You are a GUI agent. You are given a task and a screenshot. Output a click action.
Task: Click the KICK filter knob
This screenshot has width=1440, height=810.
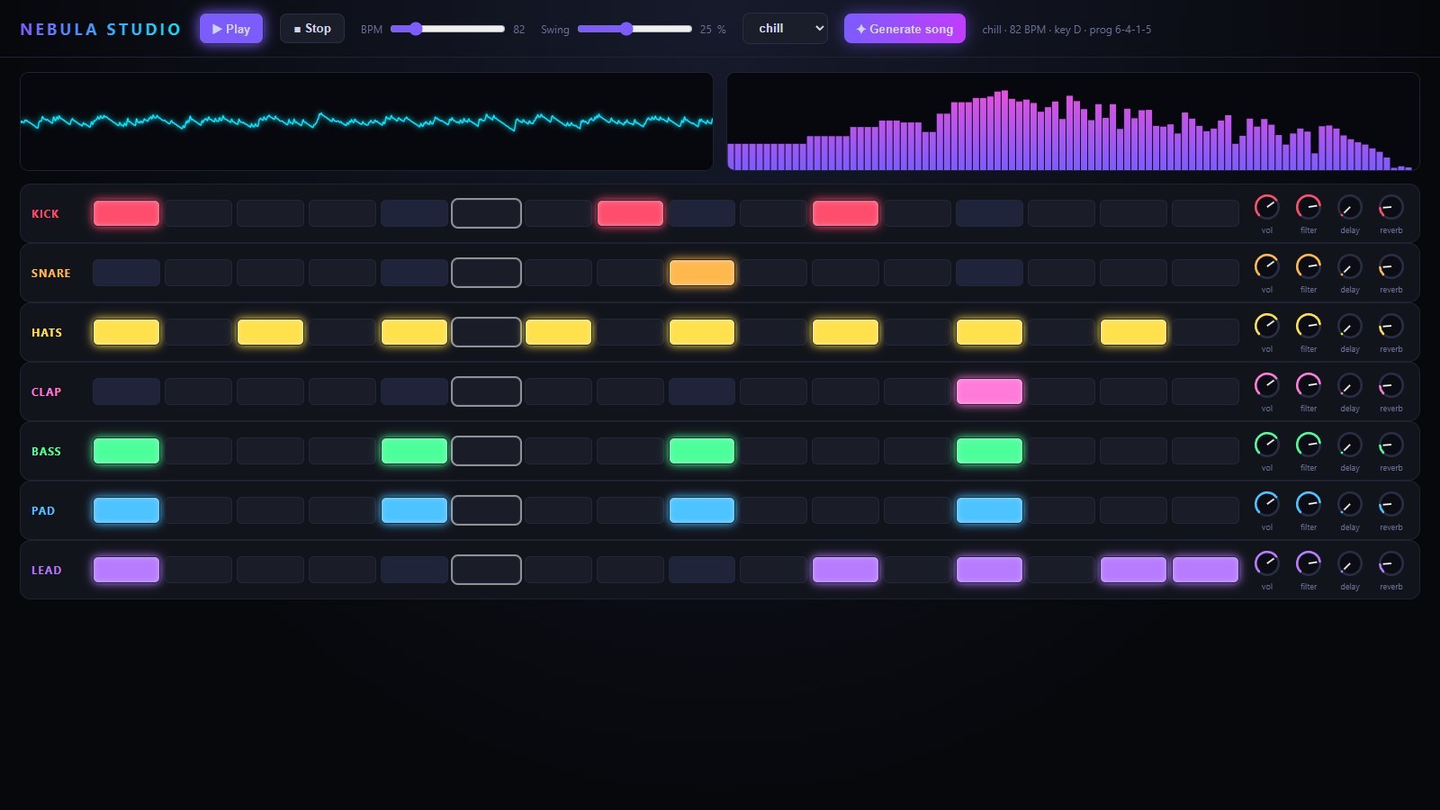pos(1308,207)
